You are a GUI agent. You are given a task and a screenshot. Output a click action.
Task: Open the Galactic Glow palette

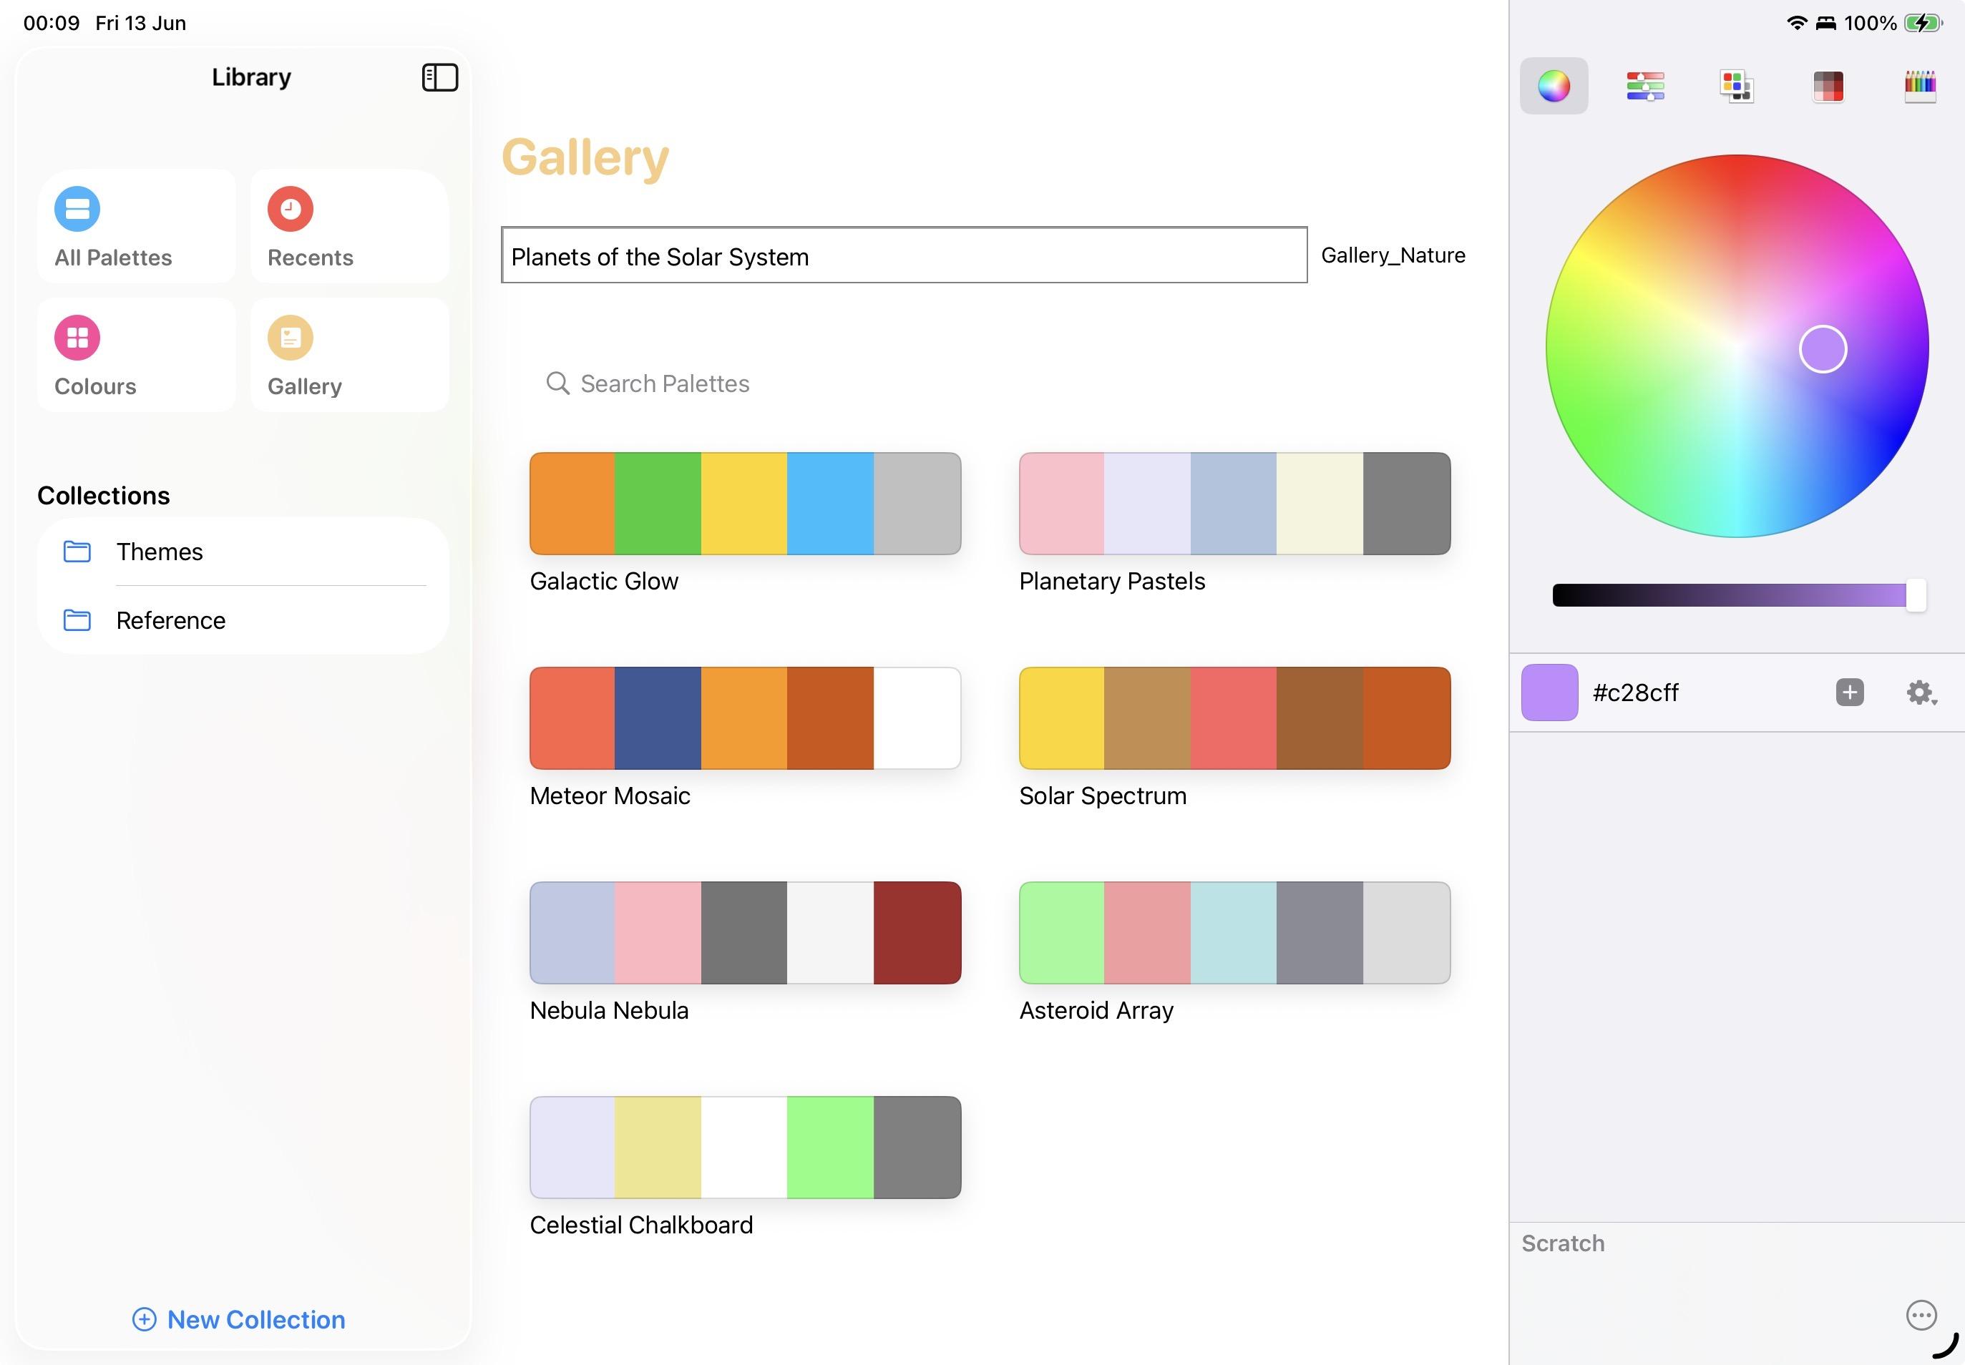[745, 504]
